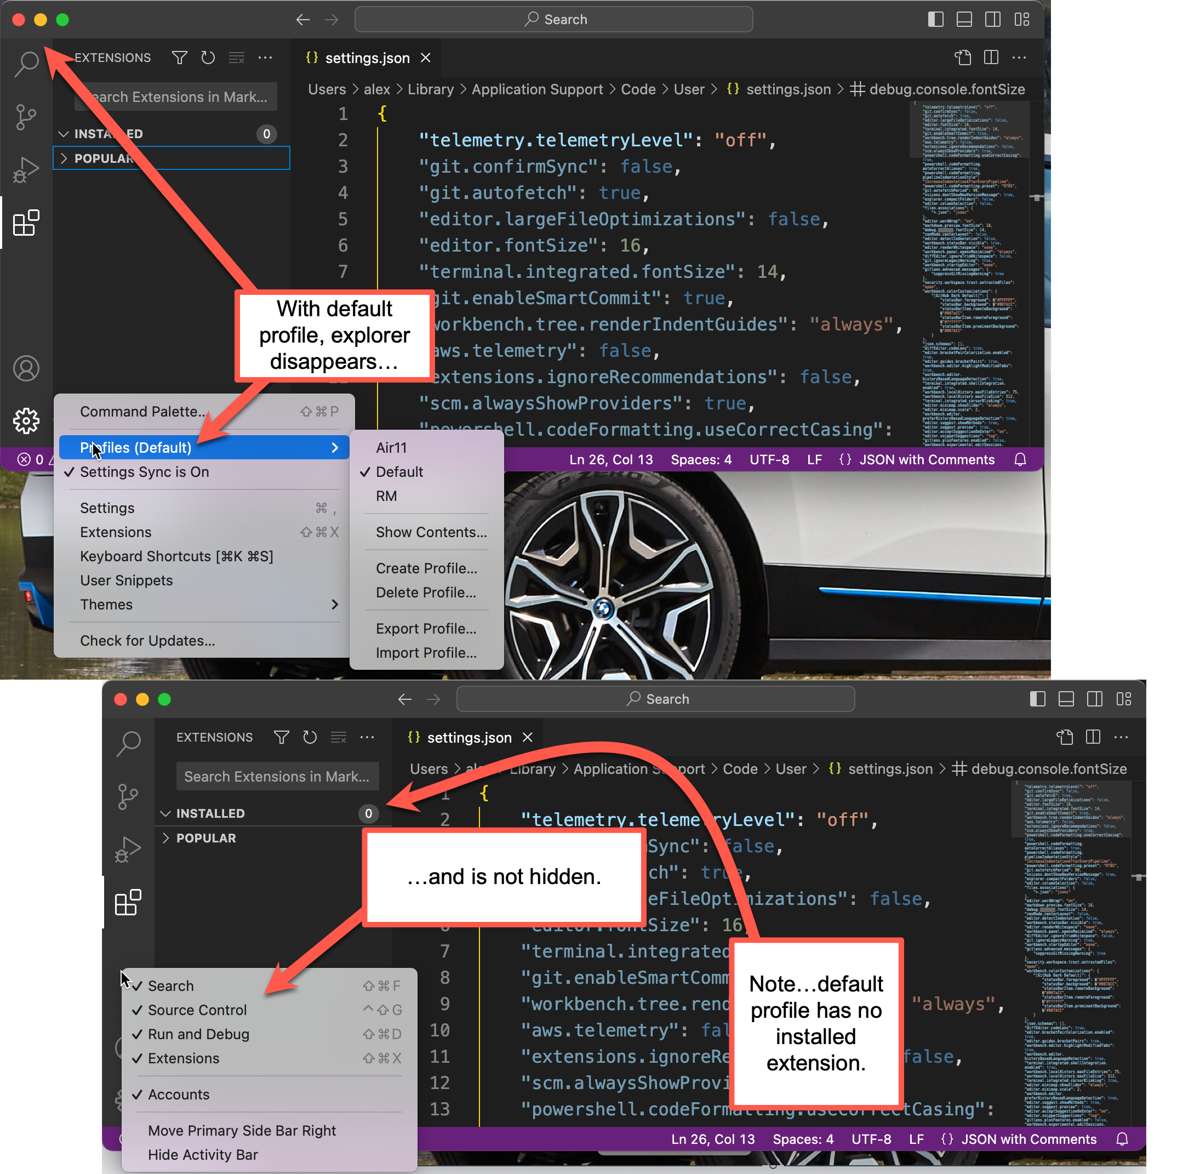
Task: Click JSON with Comments language mode in top status bar
Action: coord(927,459)
